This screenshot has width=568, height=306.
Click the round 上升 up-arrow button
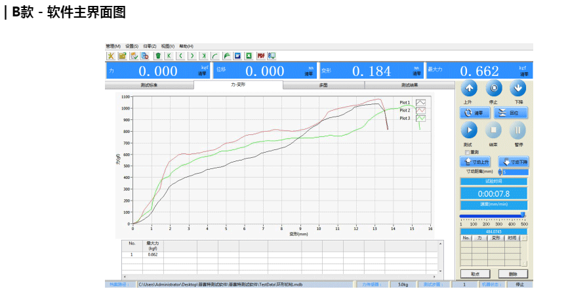[469, 89]
